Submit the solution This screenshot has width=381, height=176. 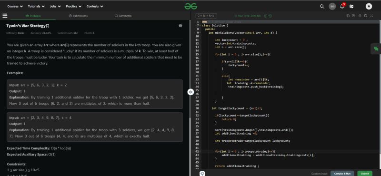365,174
